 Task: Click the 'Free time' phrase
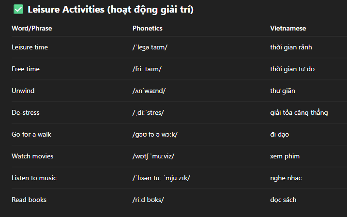click(x=26, y=69)
